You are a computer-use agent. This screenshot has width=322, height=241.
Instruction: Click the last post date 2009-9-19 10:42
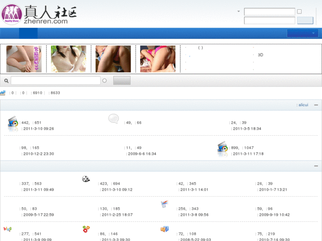pos(274,215)
